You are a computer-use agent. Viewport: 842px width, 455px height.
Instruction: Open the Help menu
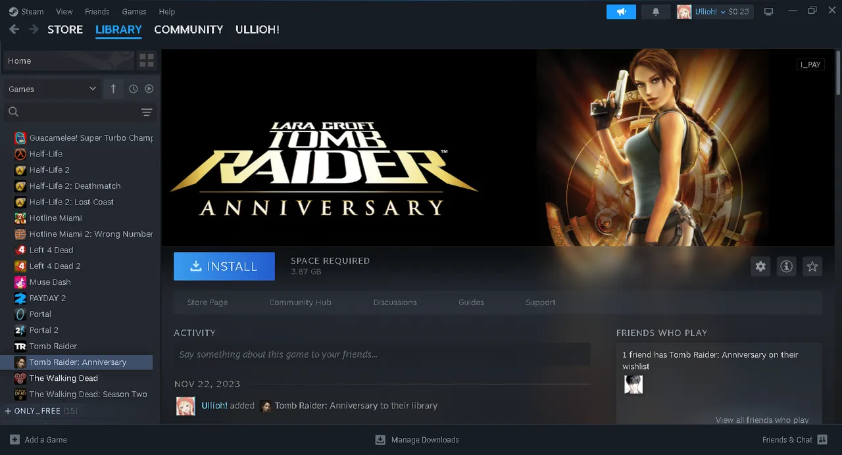pos(167,12)
